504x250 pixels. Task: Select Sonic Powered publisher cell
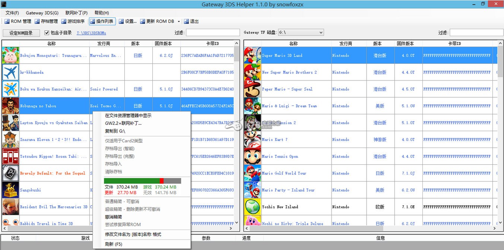click(104, 89)
